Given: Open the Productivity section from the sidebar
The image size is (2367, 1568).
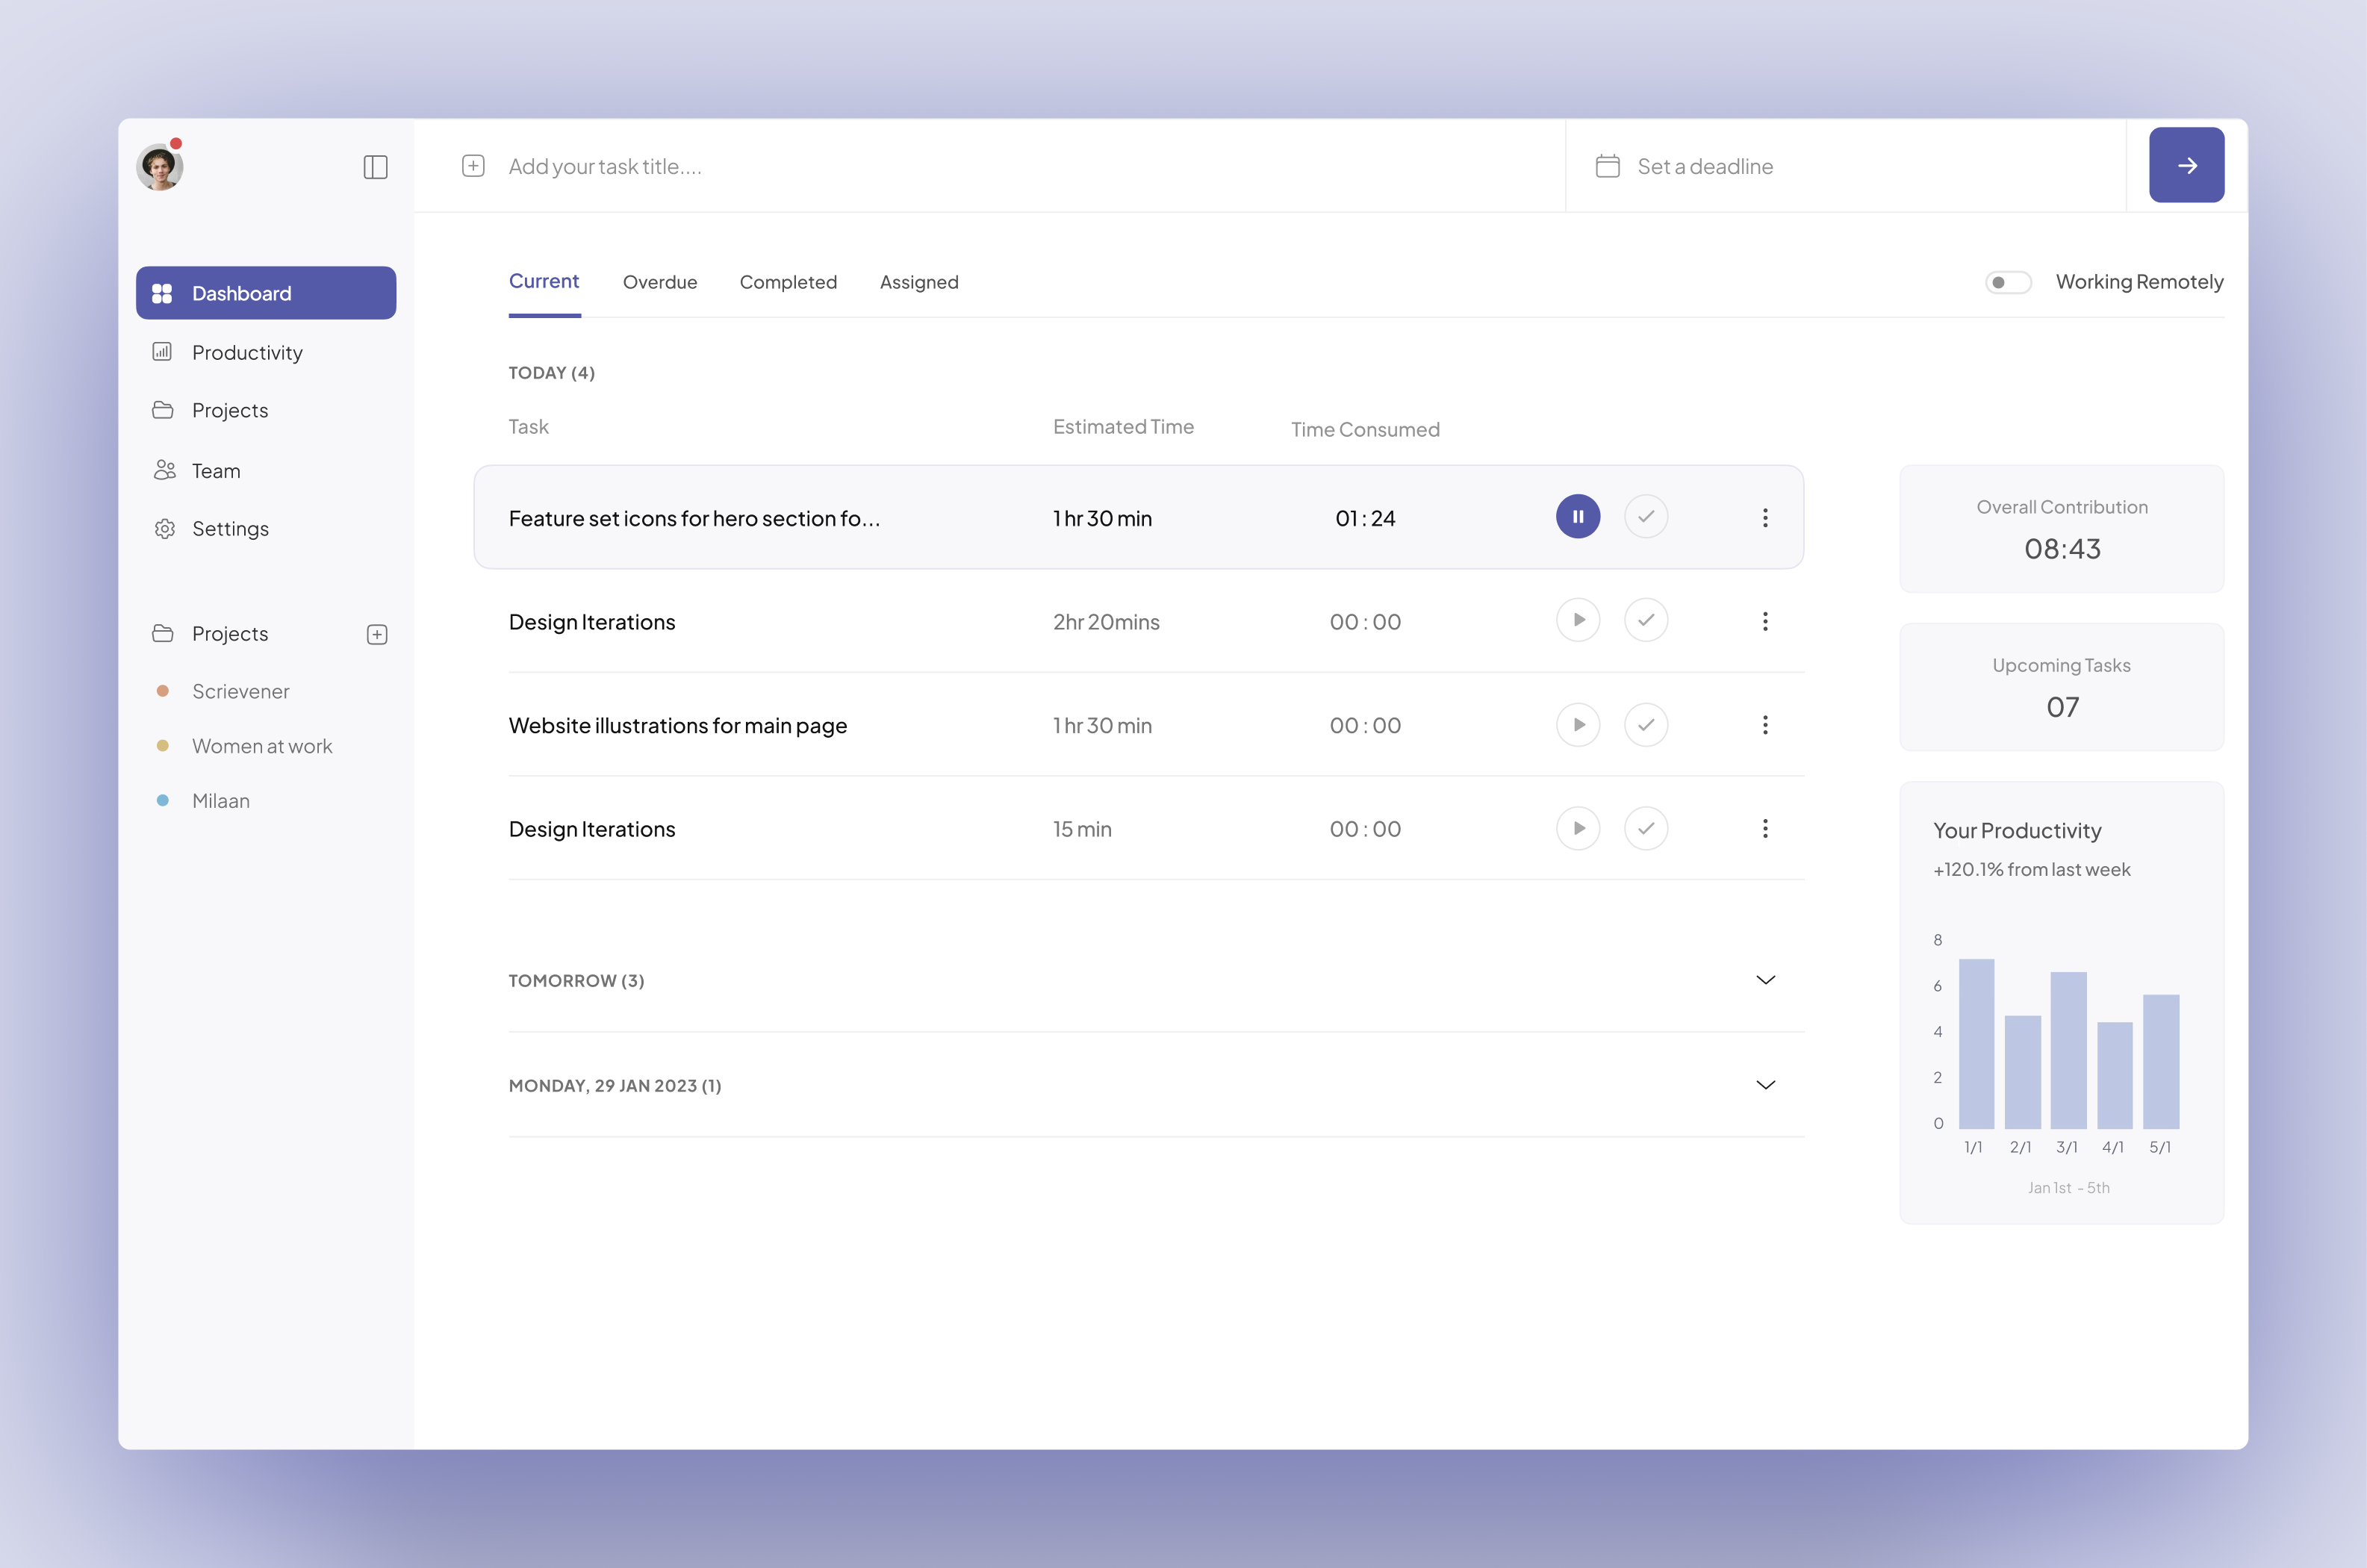Looking at the screenshot, I should 246,352.
